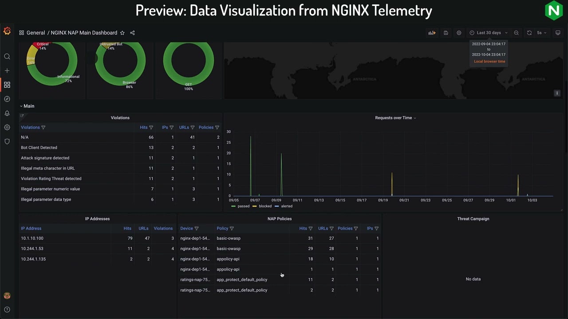Open the NAP Policies panel title
The height and width of the screenshot is (319, 568).
(280, 219)
